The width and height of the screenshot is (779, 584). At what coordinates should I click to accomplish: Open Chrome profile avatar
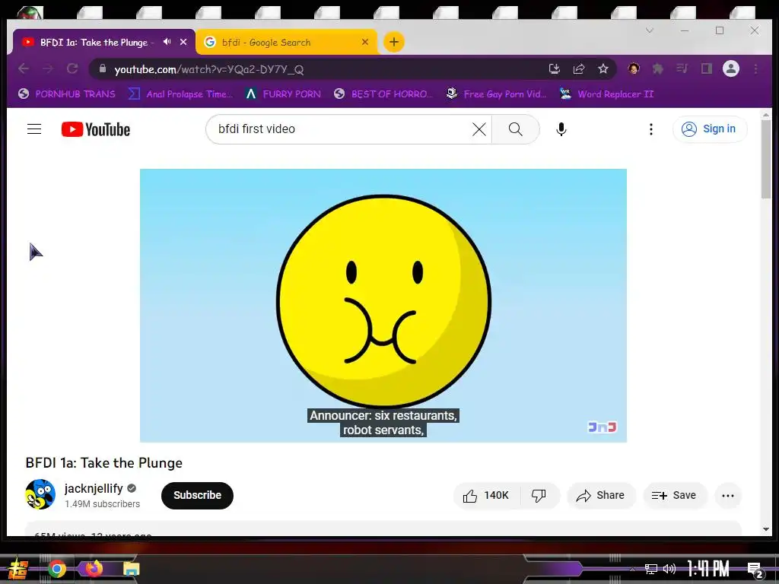coord(731,68)
